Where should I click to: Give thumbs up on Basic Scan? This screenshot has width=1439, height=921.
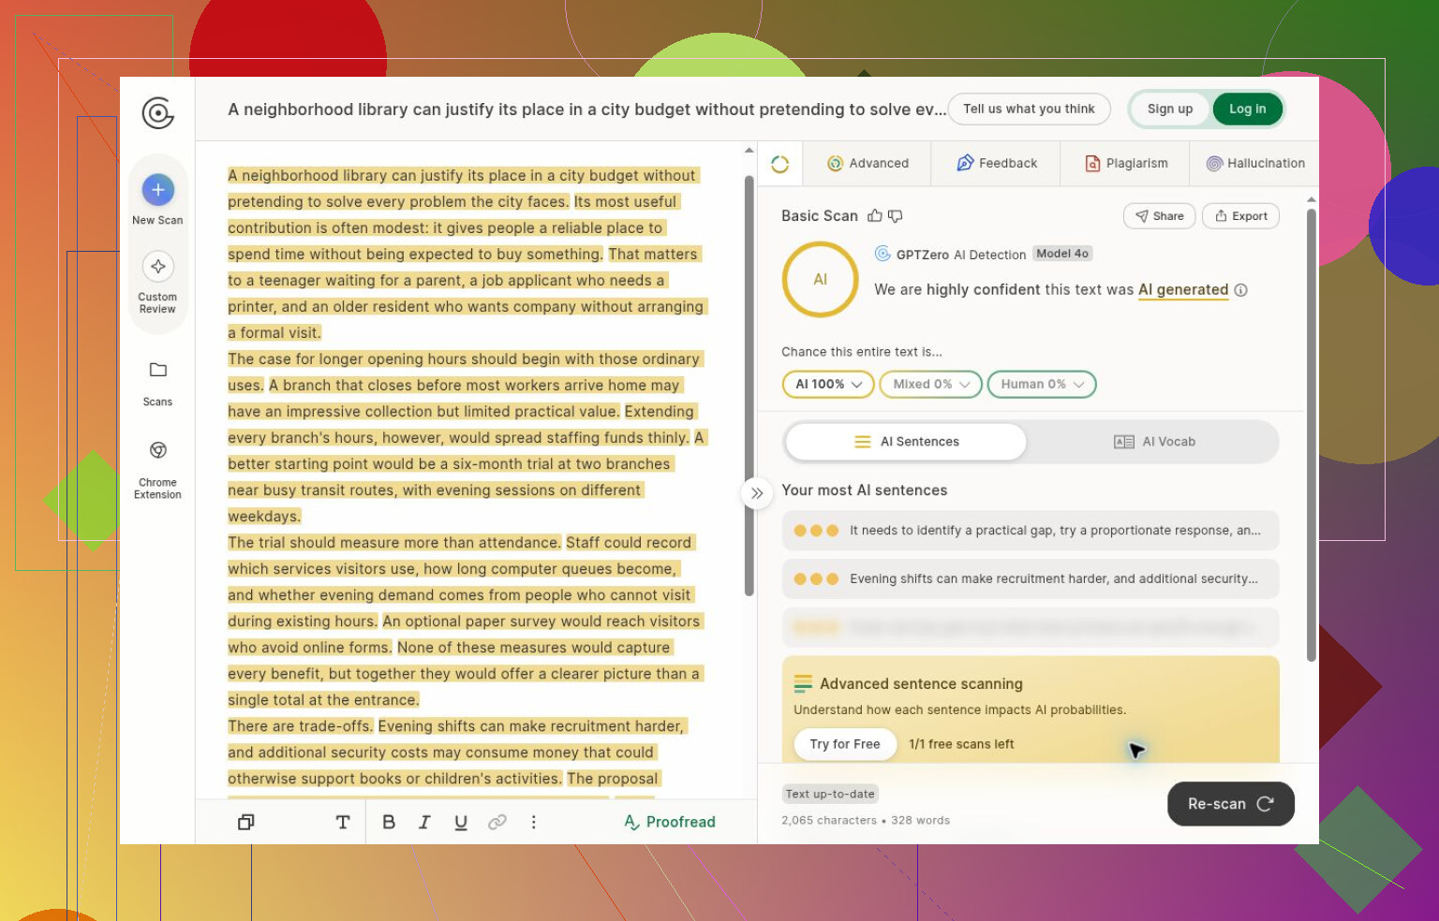click(x=875, y=216)
